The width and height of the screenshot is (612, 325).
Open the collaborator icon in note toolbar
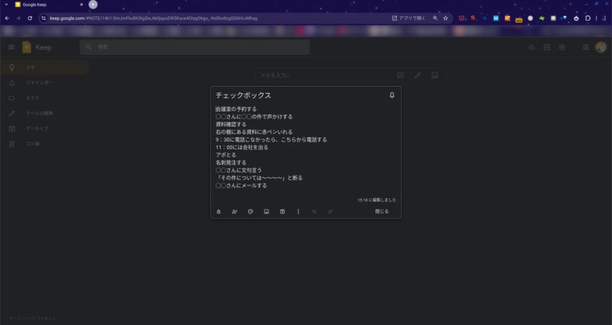click(234, 211)
